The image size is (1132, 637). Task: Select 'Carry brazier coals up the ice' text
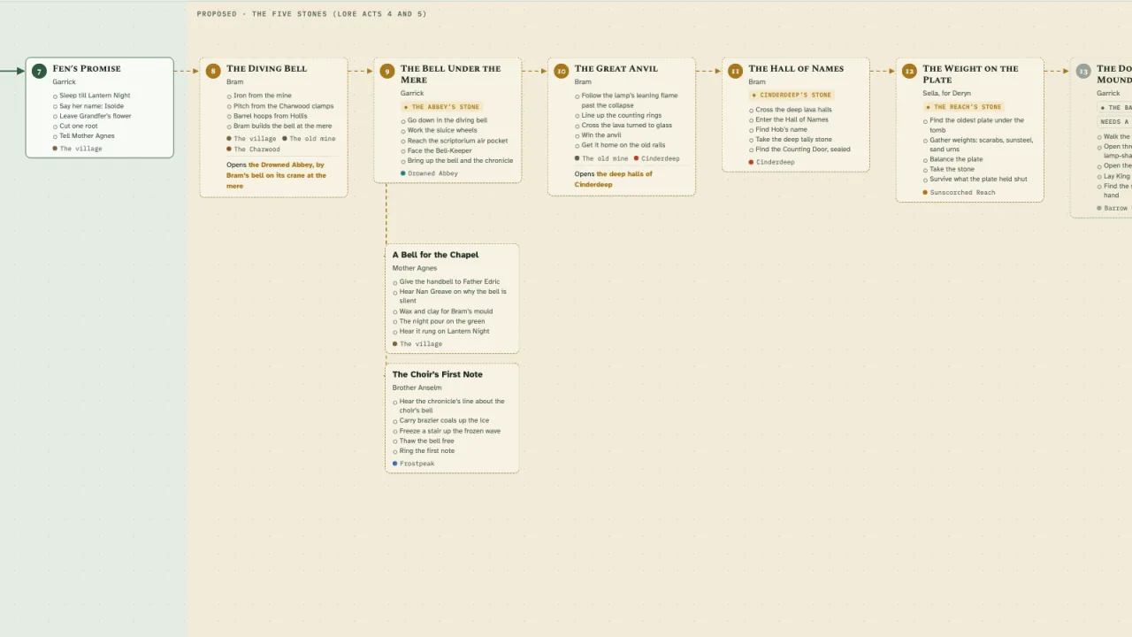pyautogui.click(x=444, y=421)
